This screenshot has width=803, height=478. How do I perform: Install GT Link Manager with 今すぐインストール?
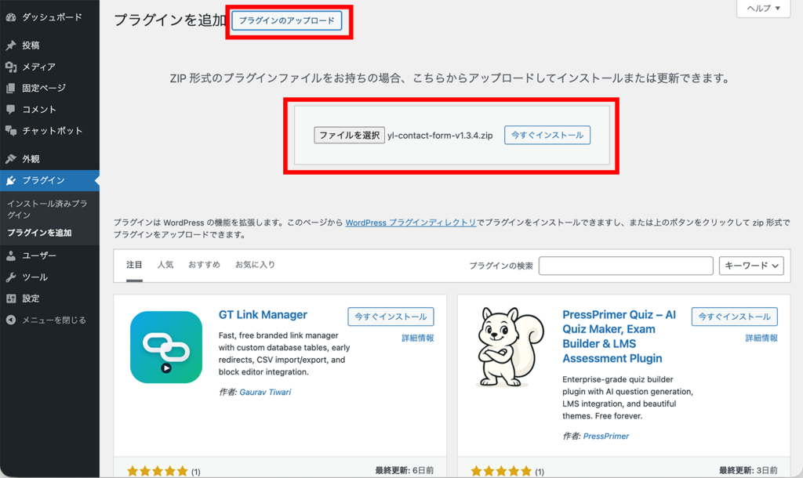point(391,317)
